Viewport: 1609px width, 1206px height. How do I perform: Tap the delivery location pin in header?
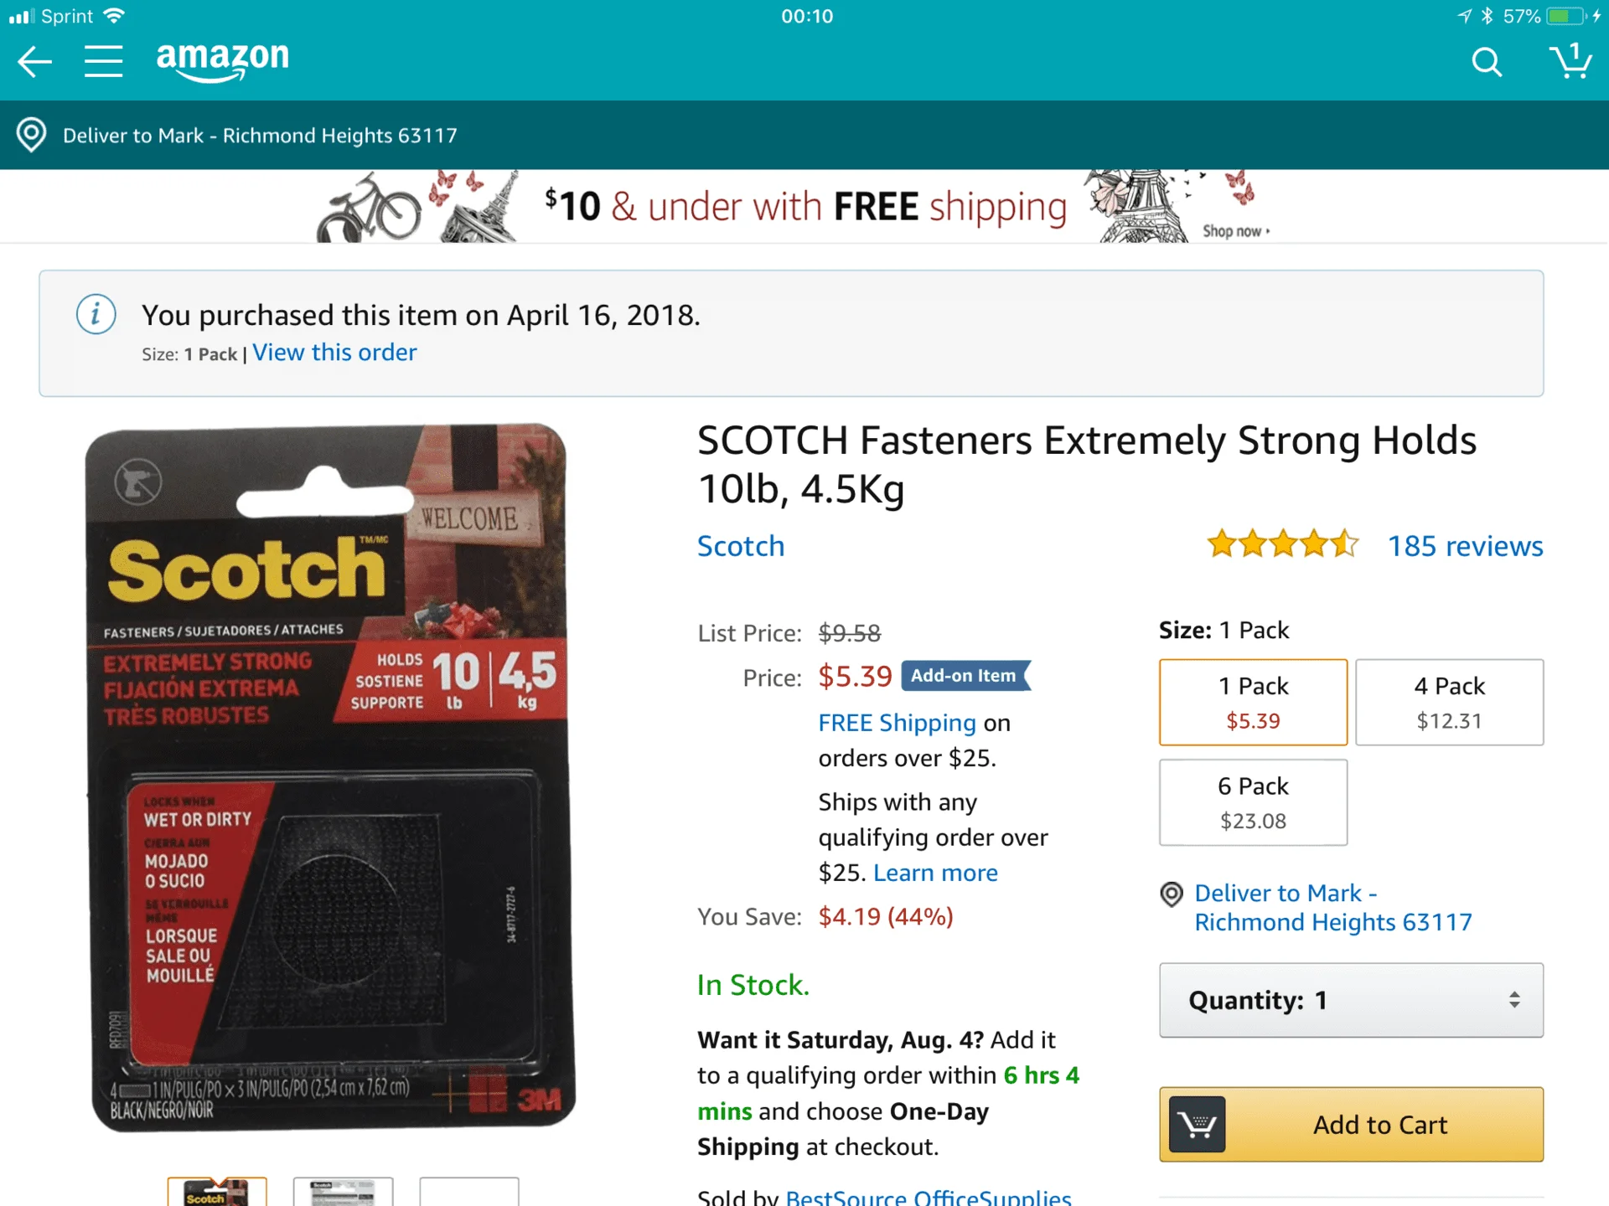(32, 135)
